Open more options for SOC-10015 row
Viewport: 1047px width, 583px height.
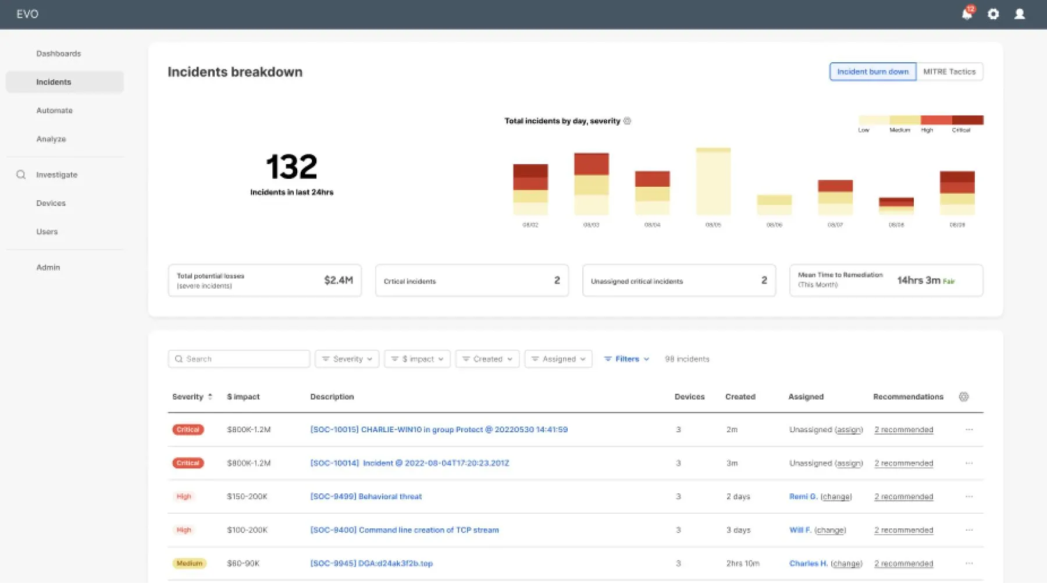pyautogui.click(x=969, y=429)
